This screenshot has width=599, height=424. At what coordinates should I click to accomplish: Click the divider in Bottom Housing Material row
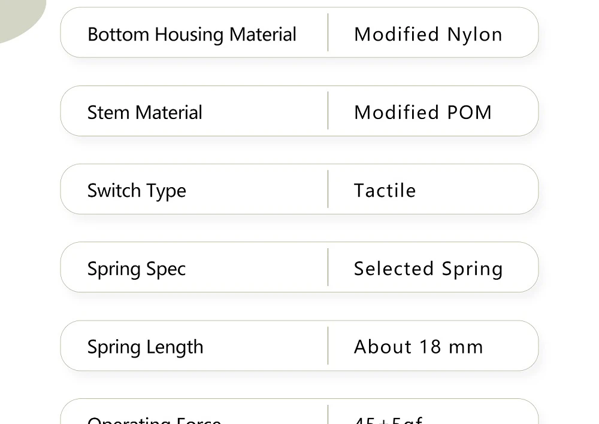coord(328,32)
